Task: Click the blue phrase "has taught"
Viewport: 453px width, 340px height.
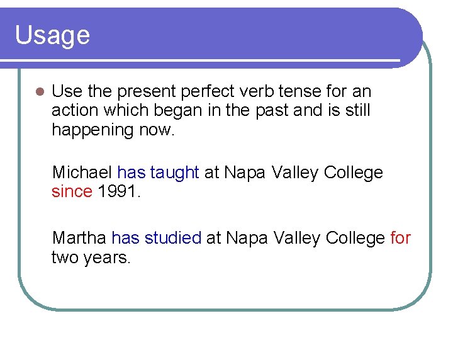Action: coord(158,173)
